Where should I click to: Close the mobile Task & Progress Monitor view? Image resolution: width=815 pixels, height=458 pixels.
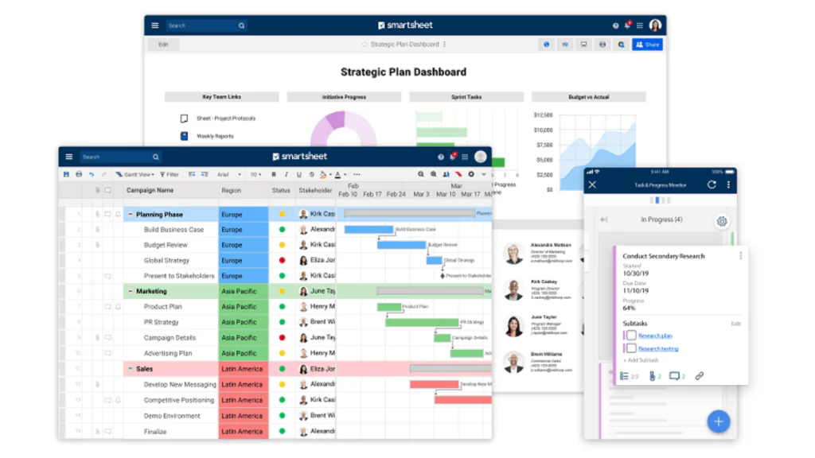click(x=592, y=184)
